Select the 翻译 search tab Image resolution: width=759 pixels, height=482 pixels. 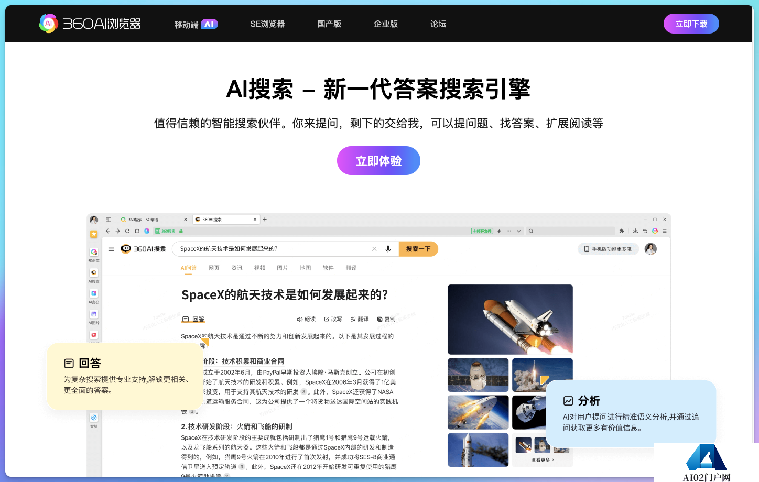point(351,268)
